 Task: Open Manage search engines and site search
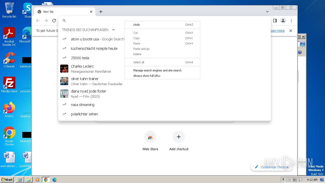(162, 70)
